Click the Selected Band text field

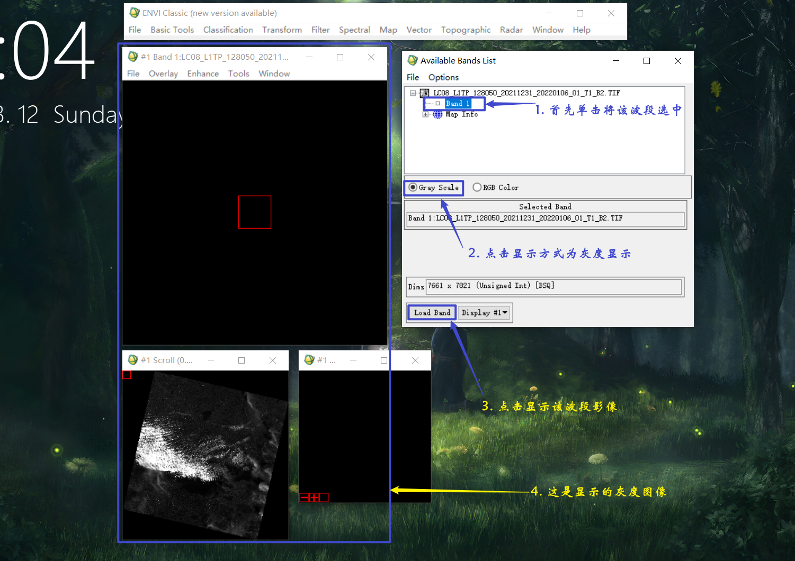(x=544, y=218)
